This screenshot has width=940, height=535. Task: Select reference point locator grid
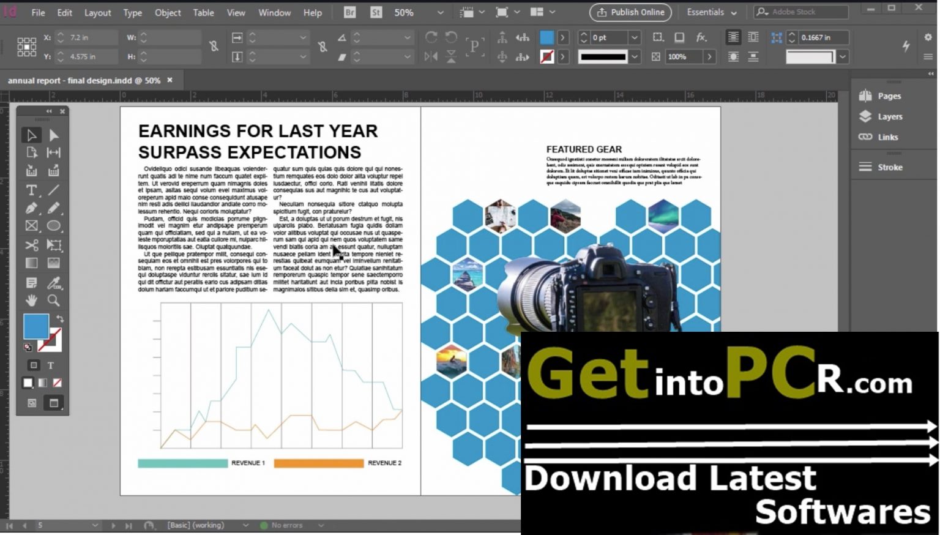[26, 47]
